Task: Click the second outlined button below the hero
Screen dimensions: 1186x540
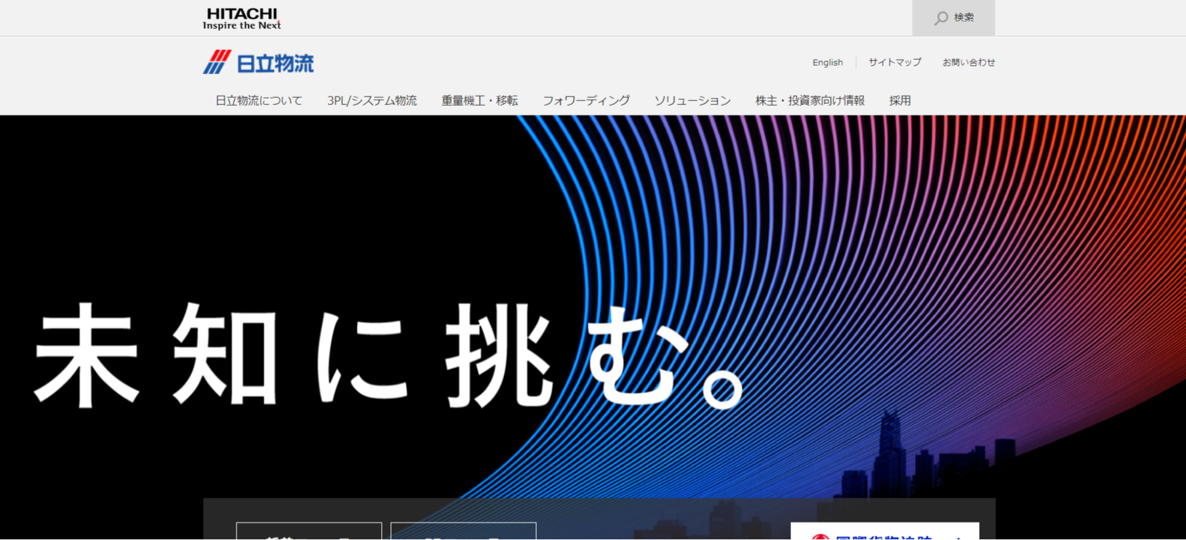Action: click(x=463, y=532)
